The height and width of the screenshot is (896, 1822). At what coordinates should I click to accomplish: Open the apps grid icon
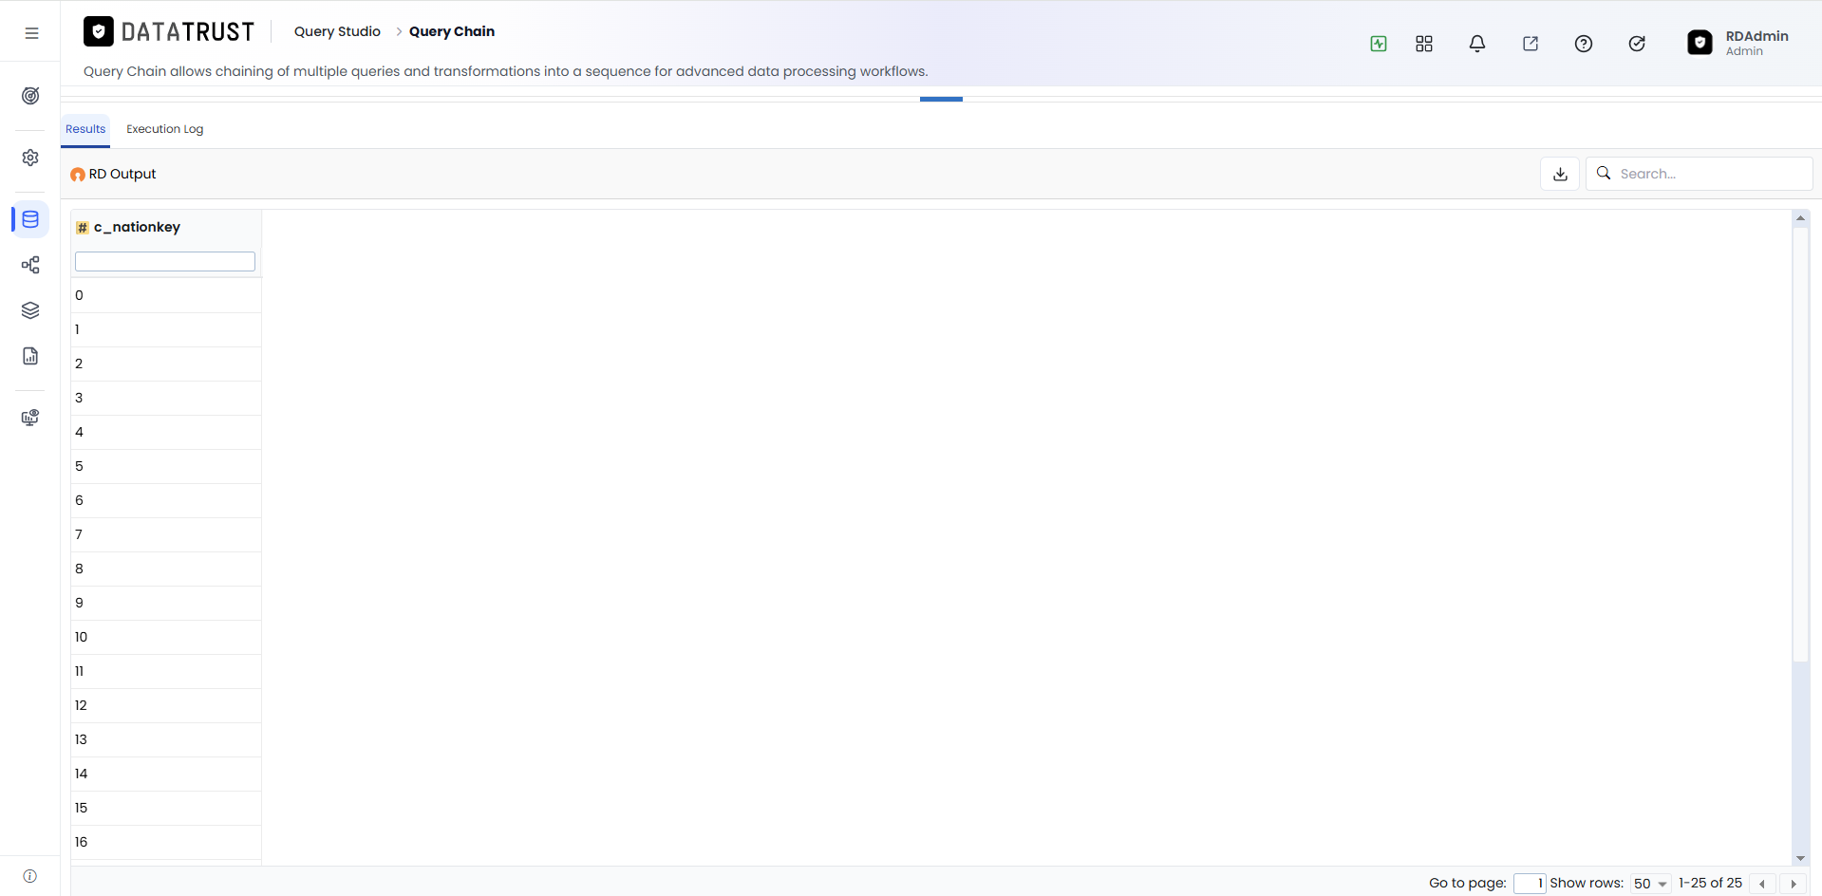click(x=1424, y=44)
